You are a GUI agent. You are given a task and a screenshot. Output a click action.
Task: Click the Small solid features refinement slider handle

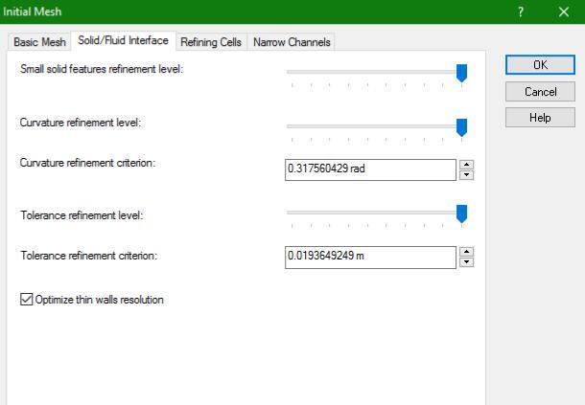pos(462,73)
